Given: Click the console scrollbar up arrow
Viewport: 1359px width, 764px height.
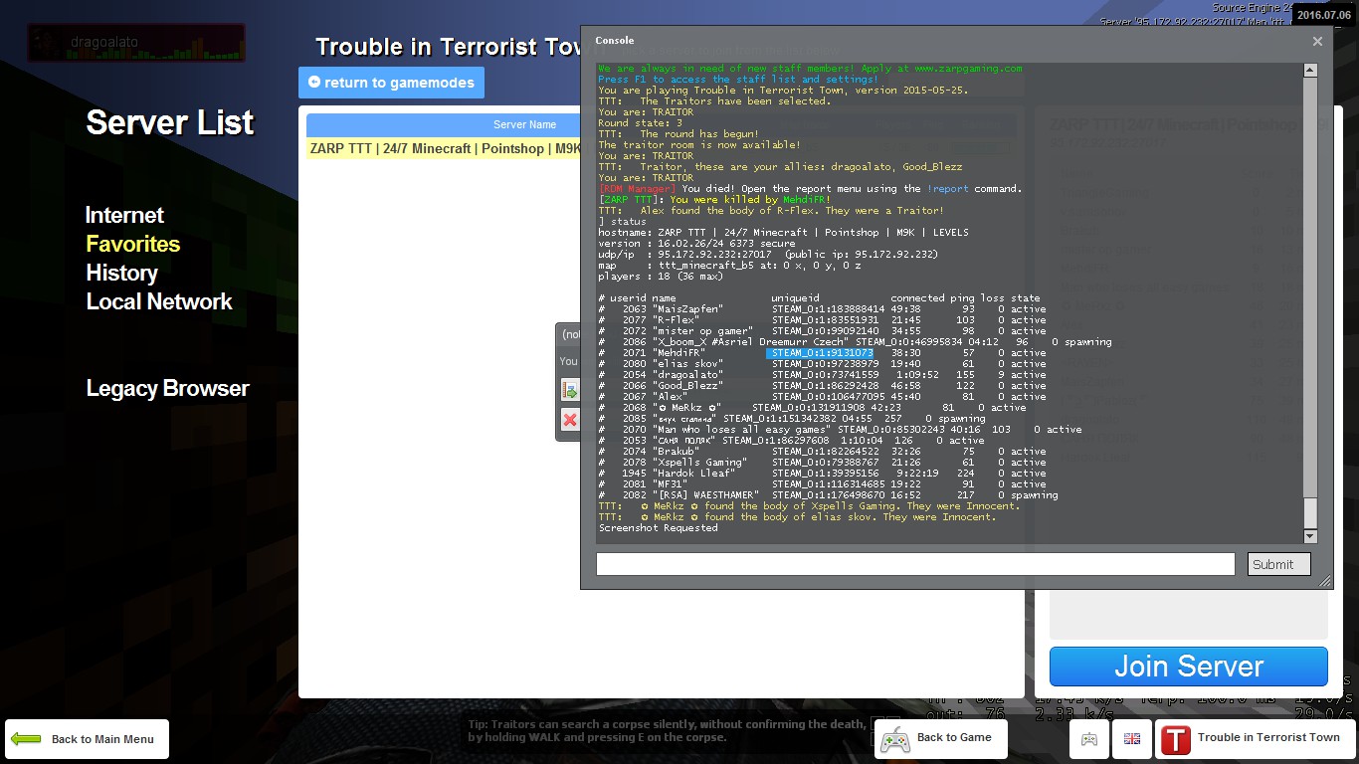Looking at the screenshot, I should pyautogui.click(x=1310, y=70).
